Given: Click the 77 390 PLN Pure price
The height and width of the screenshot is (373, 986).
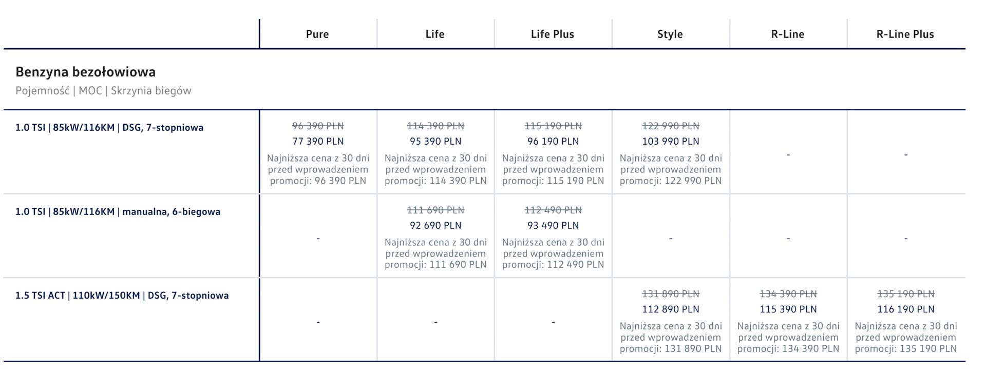Looking at the screenshot, I should 318,141.
